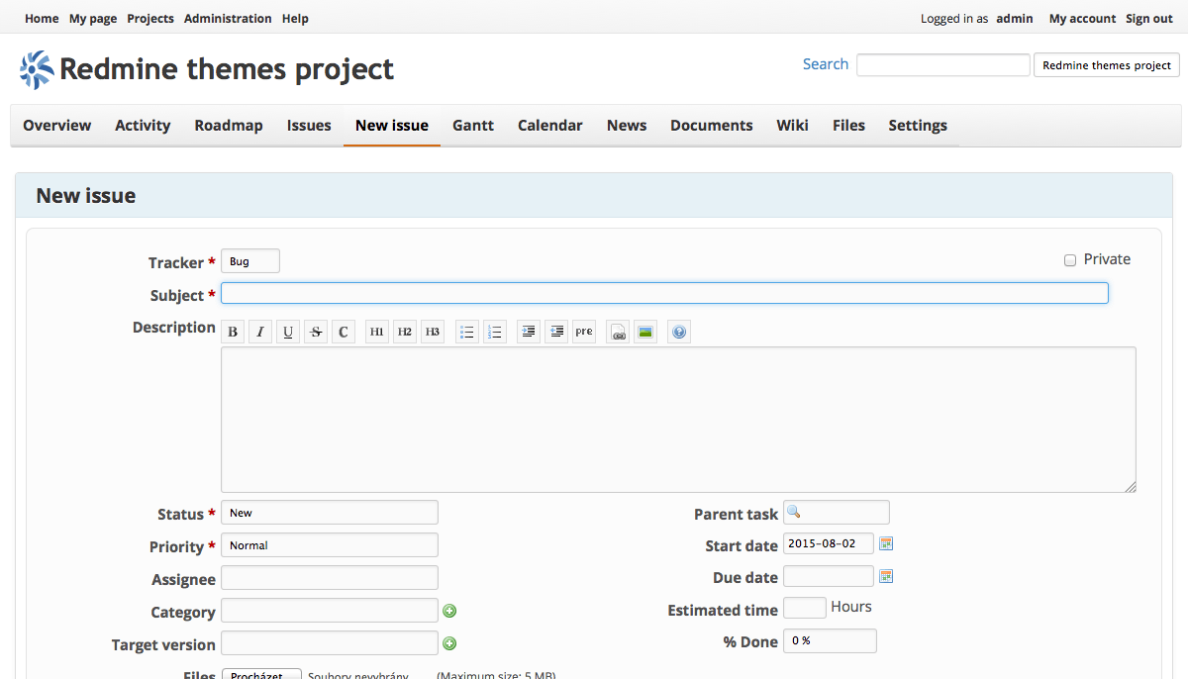Insert inline code with the C button
Viewport: 1188px width, 679px height.
[x=344, y=332]
